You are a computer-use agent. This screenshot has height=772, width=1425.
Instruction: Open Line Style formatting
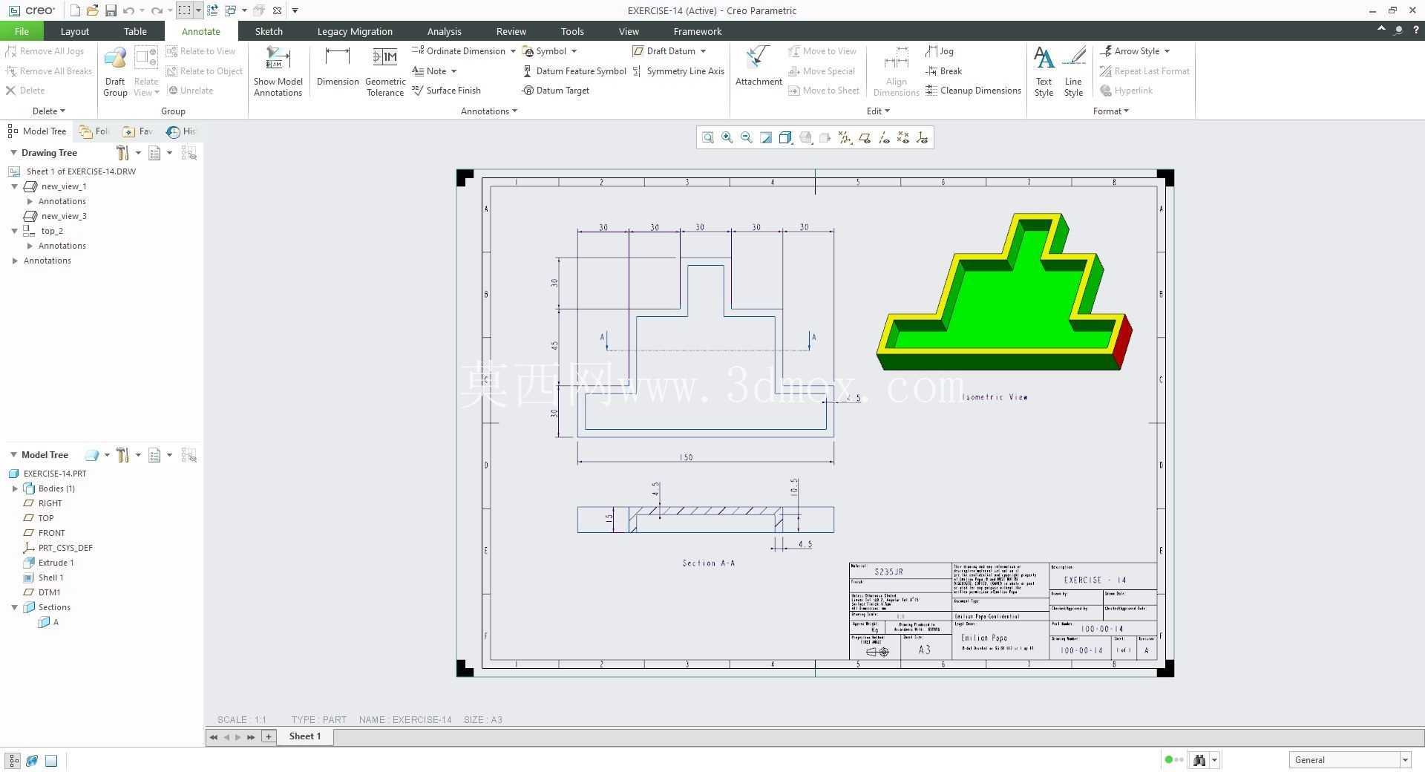(x=1073, y=72)
